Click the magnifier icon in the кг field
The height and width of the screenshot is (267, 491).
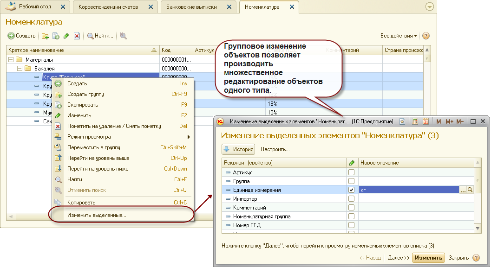470,190
